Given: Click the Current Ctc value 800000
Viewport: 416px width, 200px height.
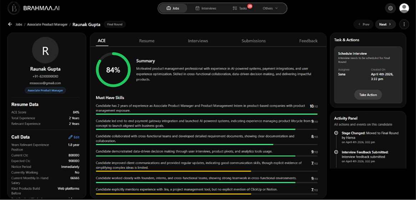Looking at the screenshot, I should 74,155.
